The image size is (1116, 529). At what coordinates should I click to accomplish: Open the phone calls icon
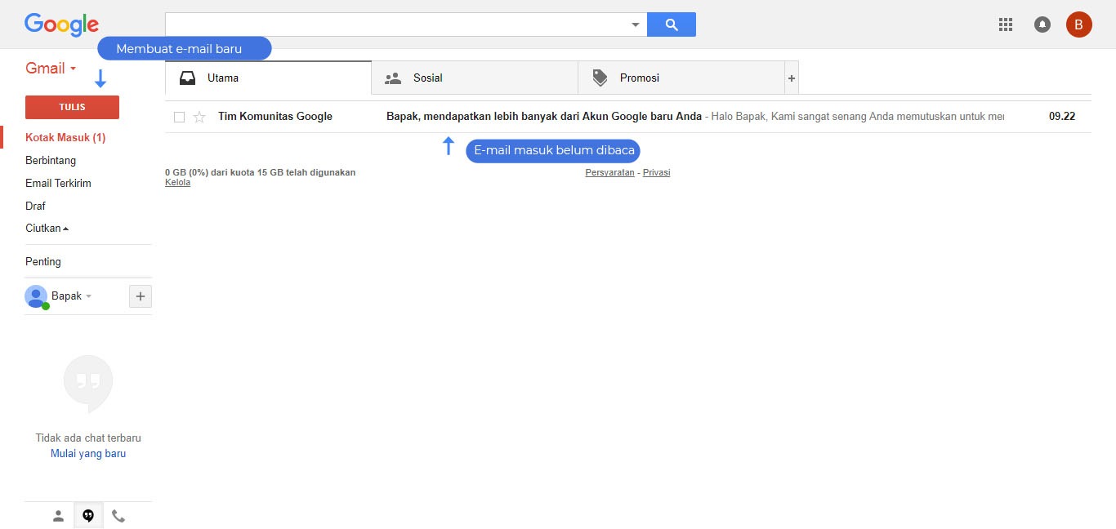pyautogui.click(x=118, y=516)
